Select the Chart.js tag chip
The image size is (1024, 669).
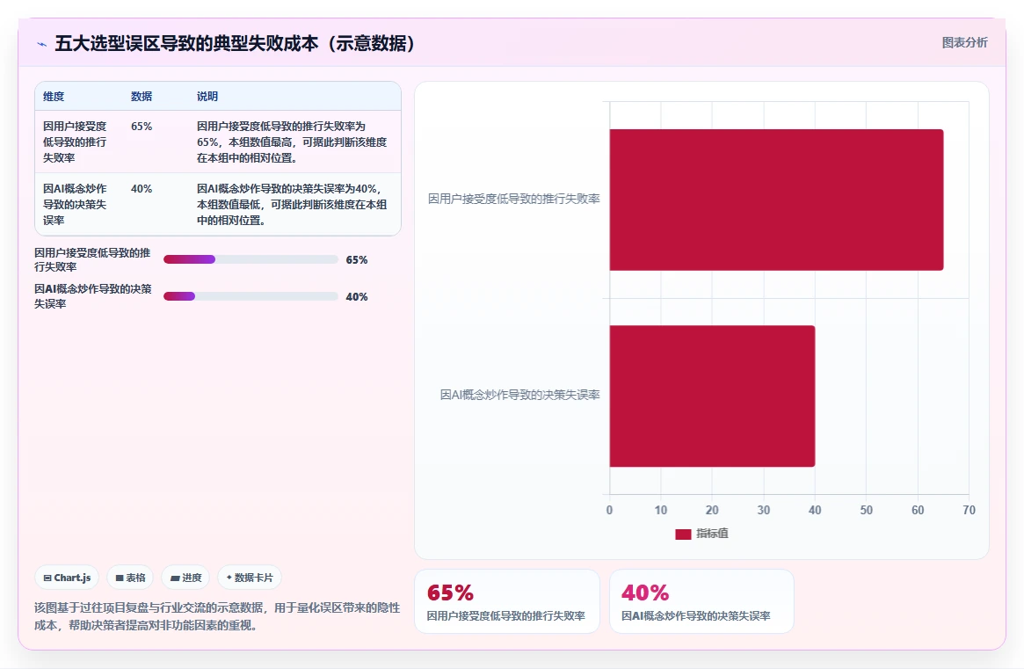click(68, 578)
